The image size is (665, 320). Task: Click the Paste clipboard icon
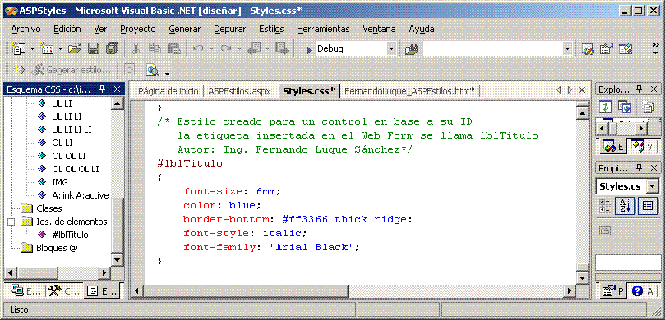point(174,48)
